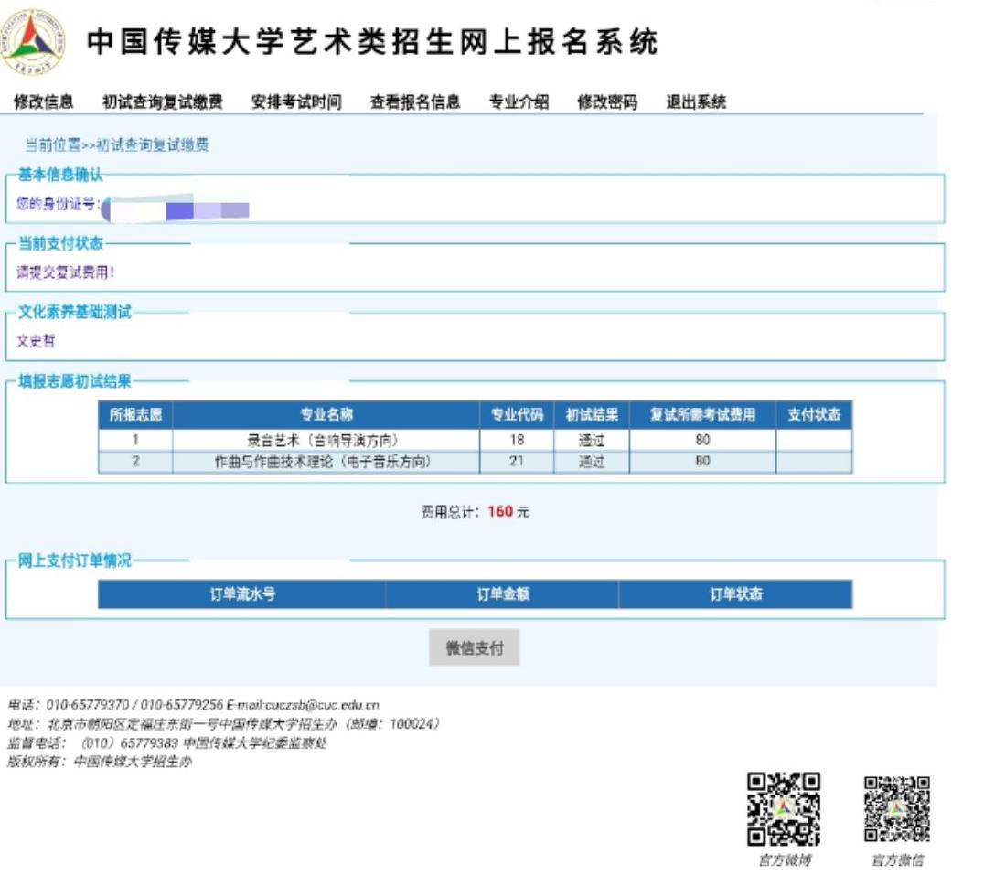This screenshot has height=875, width=984.
Task: Click the 您的身份证号 label
Action: (x=58, y=204)
